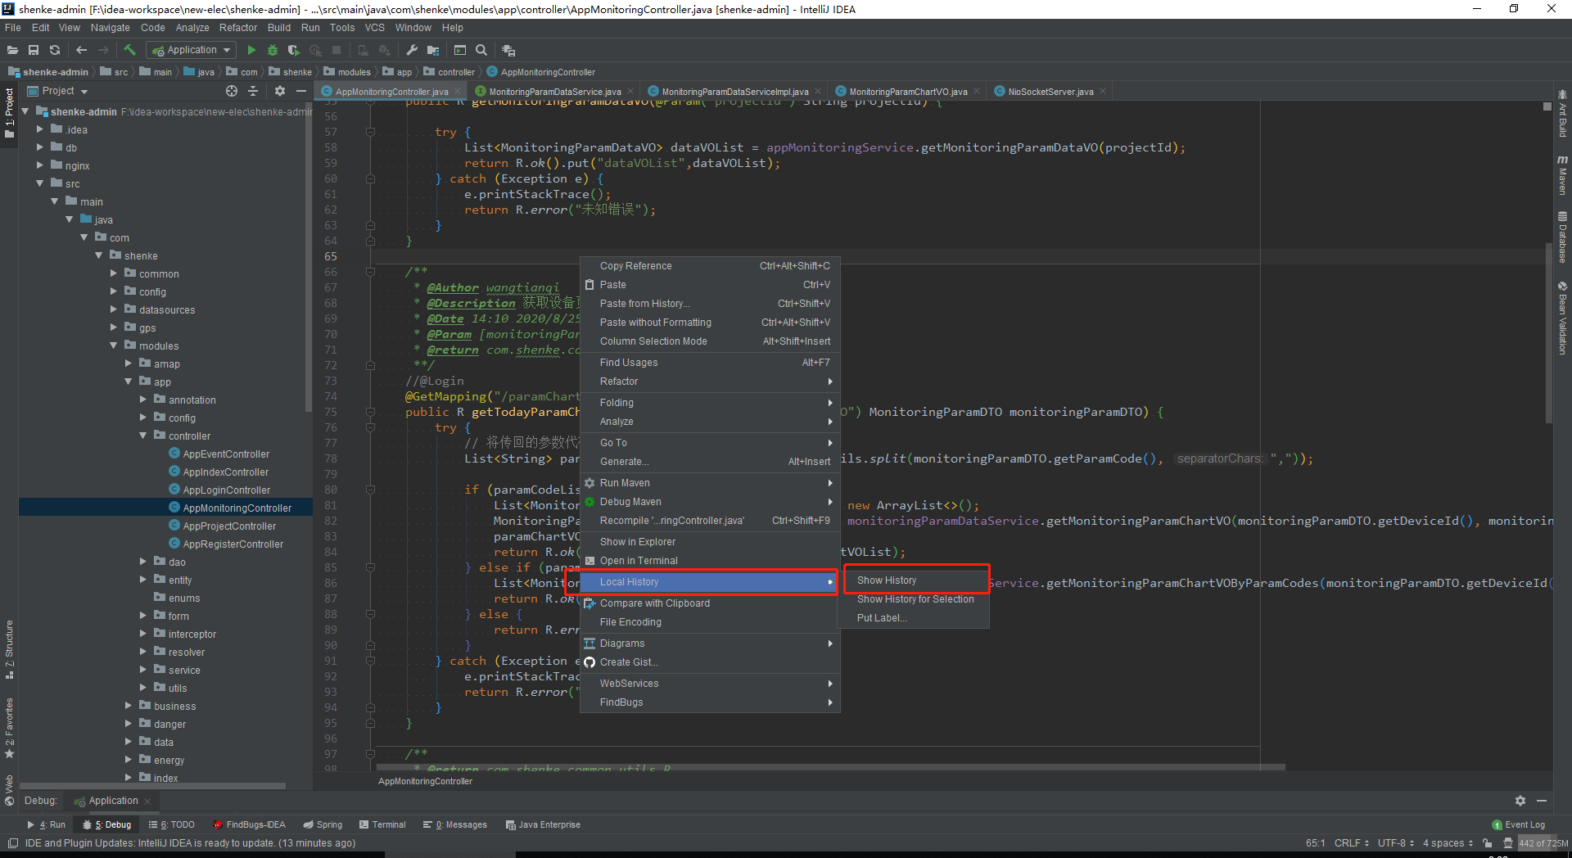The width and height of the screenshot is (1572, 858).
Task: Switch to MonitoringParamDataService.java tab
Action: [x=554, y=92]
